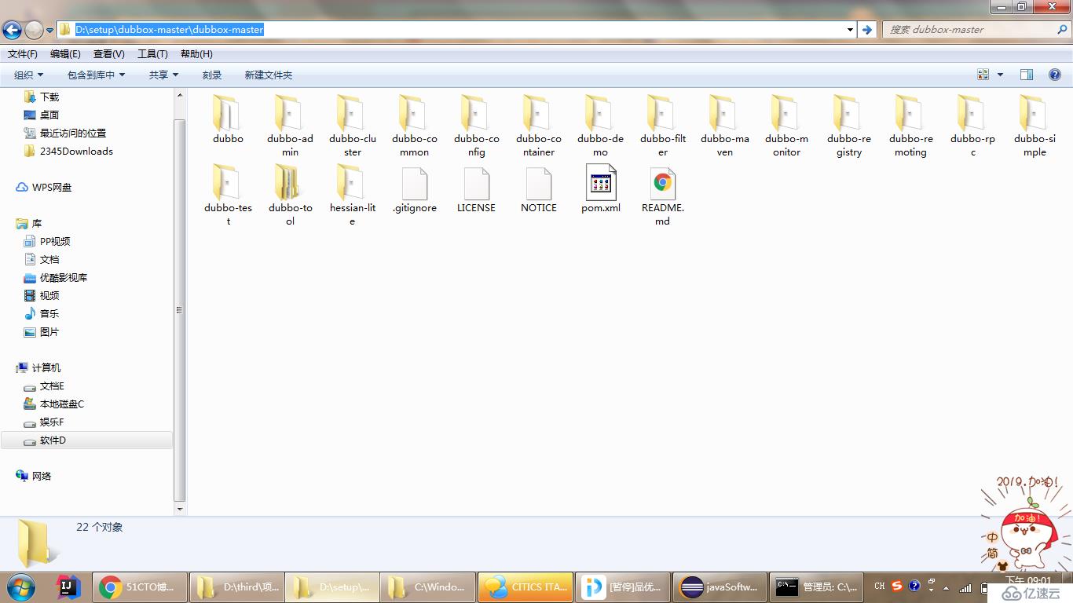The width and height of the screenshot is (1073, 603).
Task: Select the 音乐 library
Action: point(42,313)
